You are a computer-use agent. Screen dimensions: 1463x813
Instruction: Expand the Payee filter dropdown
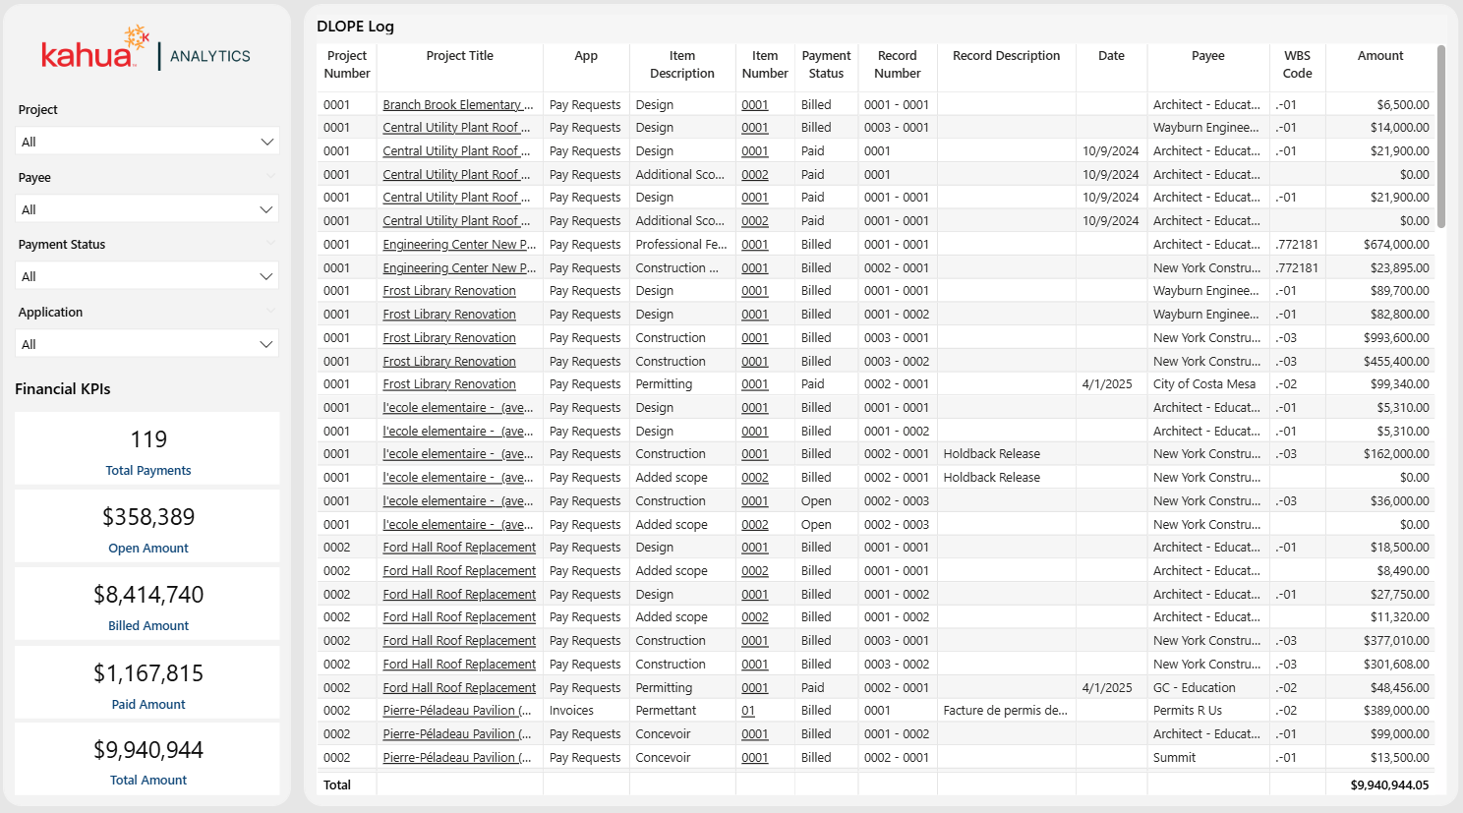(147, 209)
